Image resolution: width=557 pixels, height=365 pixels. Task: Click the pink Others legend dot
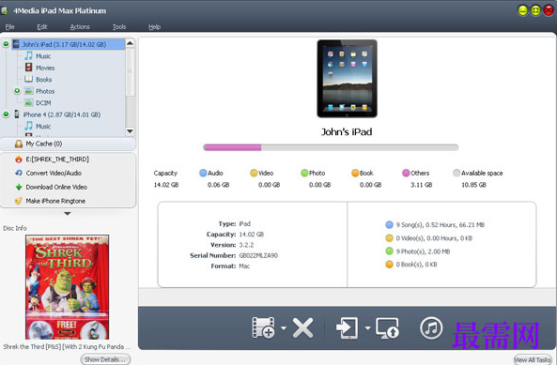point(406,173)
